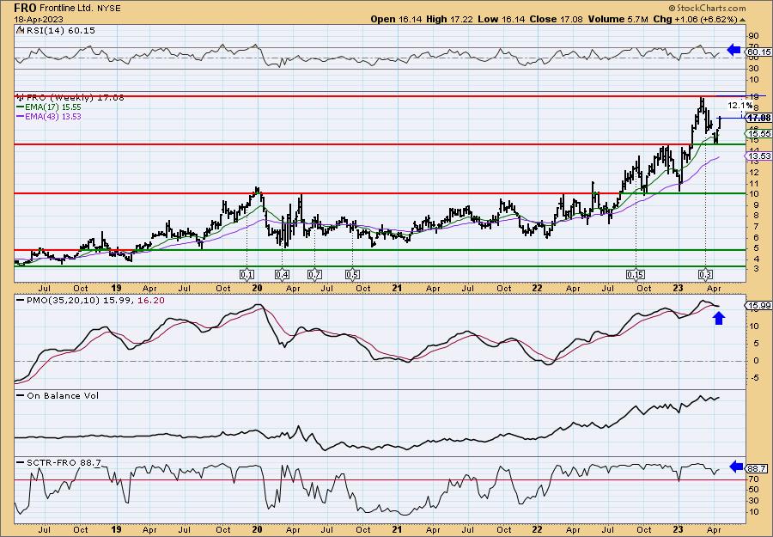Click the green EMA(17) legend line swatch
This screenshot has height=537, width=773.
pyautogui.click(x=20, y=107)
